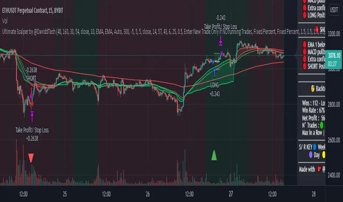Click the Max in a Row statistic

[313, 133]
